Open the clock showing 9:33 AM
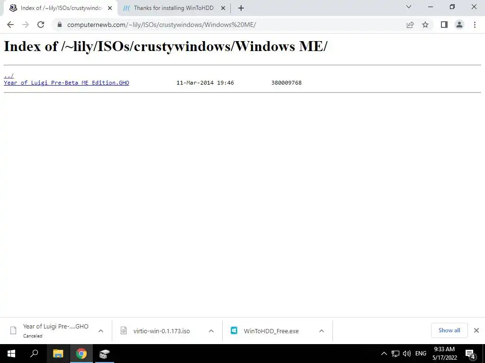Image resolution: width=485 pixels, height=363 pixels. click(444, 354)
